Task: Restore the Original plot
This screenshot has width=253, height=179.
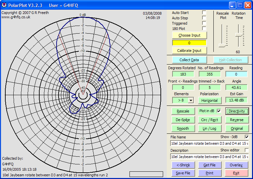Action: (237, 128)
